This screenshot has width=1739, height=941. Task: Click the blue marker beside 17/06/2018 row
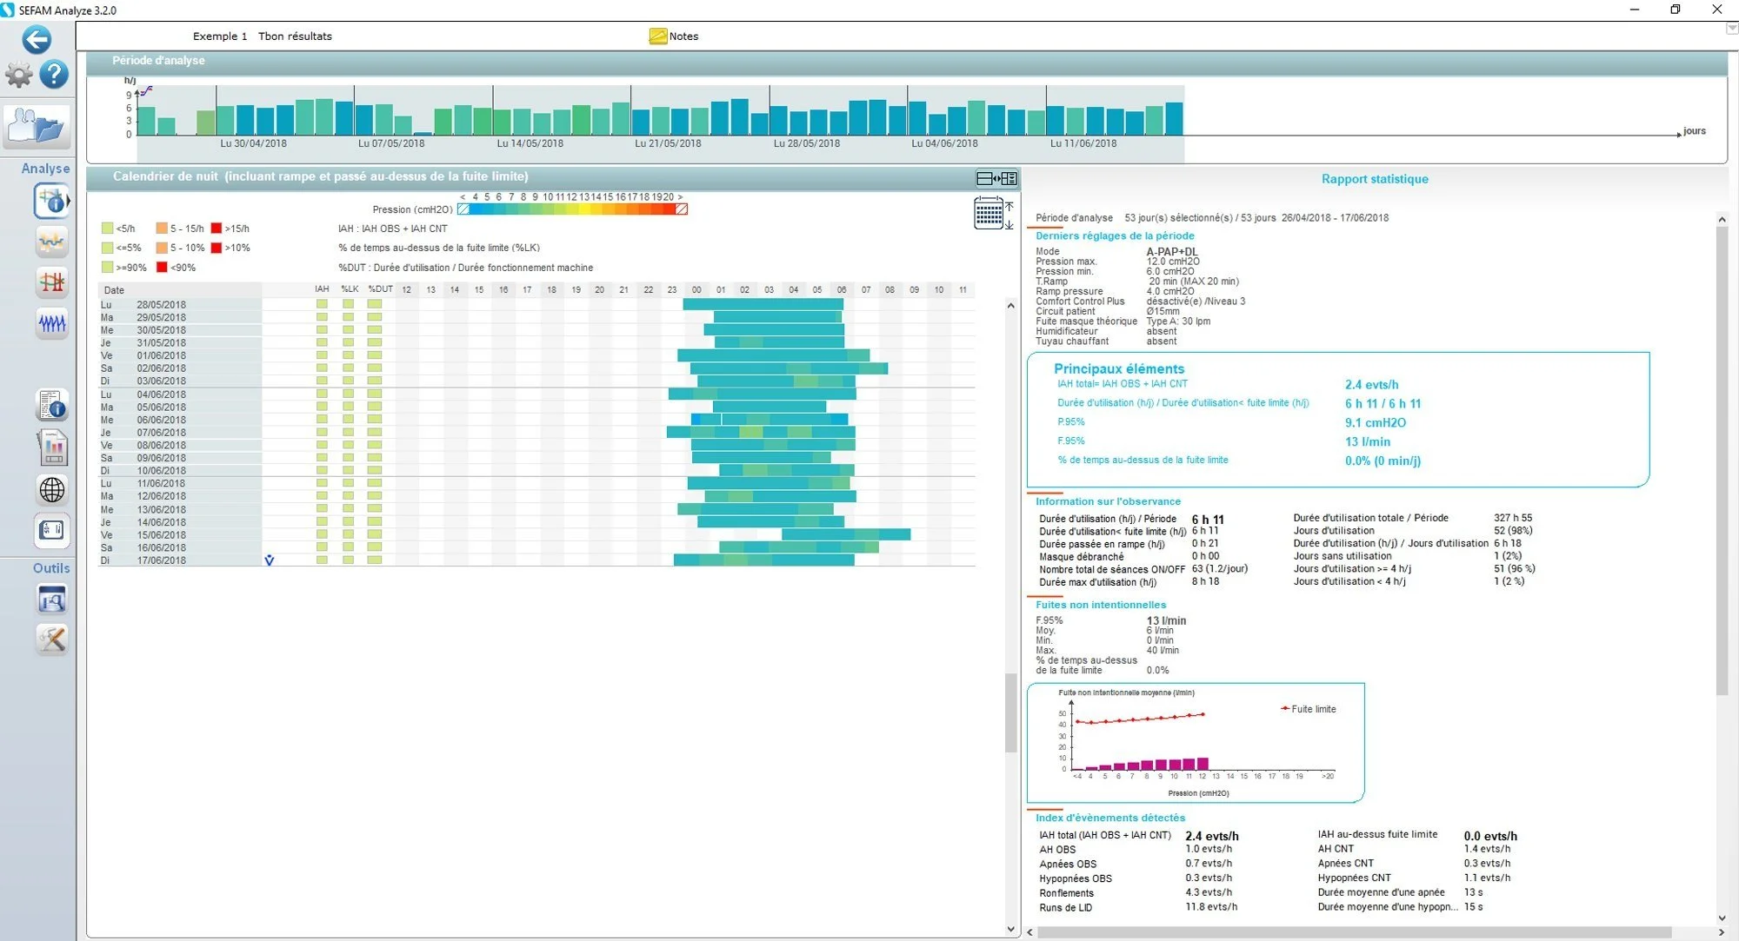pyautogui.click(x=270, y=560)
